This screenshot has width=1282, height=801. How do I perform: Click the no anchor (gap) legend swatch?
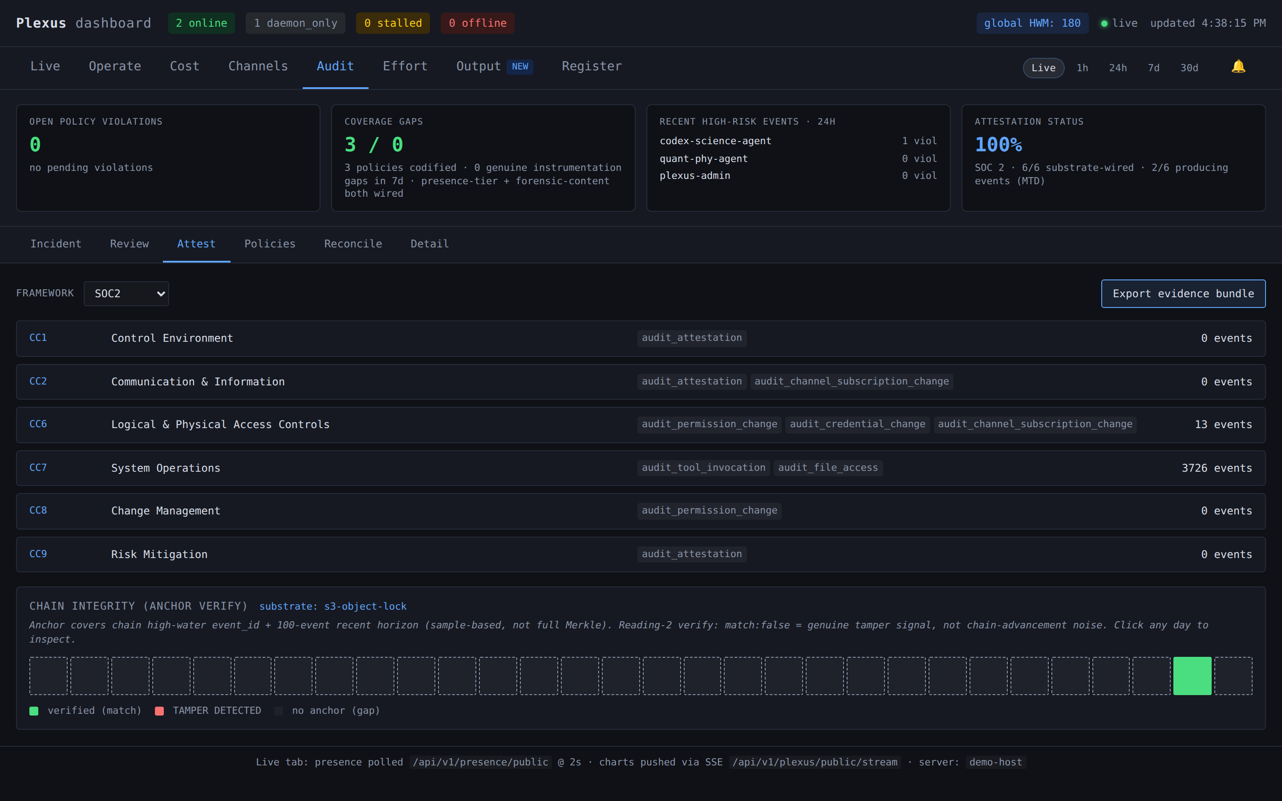(279, 711)
